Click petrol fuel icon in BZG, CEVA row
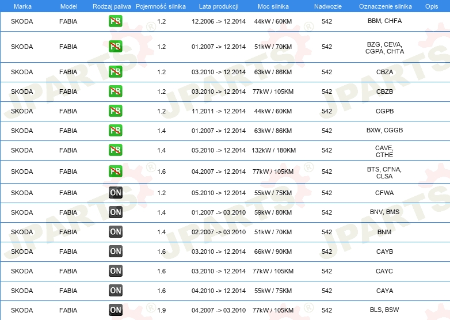 tap(115, 46)
